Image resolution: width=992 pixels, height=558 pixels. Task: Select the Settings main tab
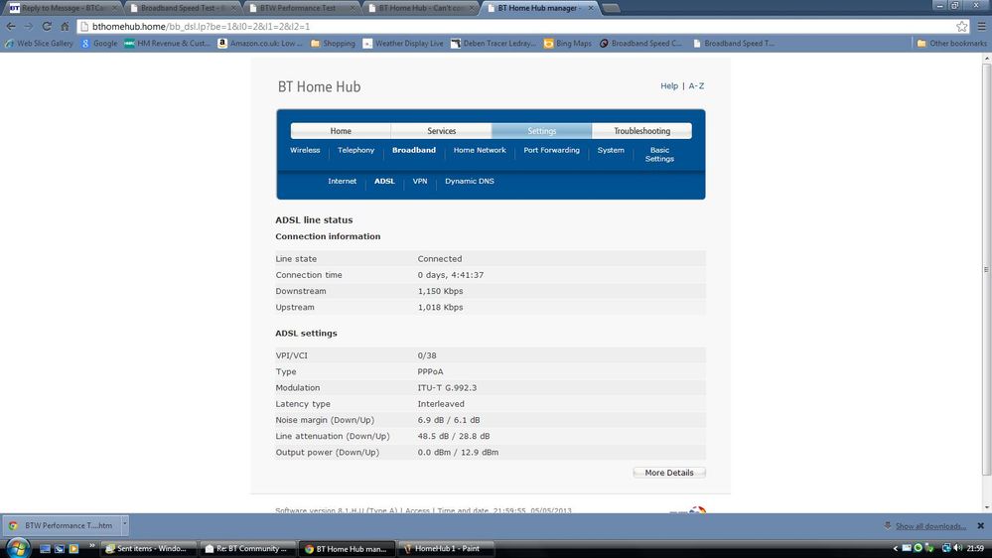pyautogui.click(x=541, y=131)
